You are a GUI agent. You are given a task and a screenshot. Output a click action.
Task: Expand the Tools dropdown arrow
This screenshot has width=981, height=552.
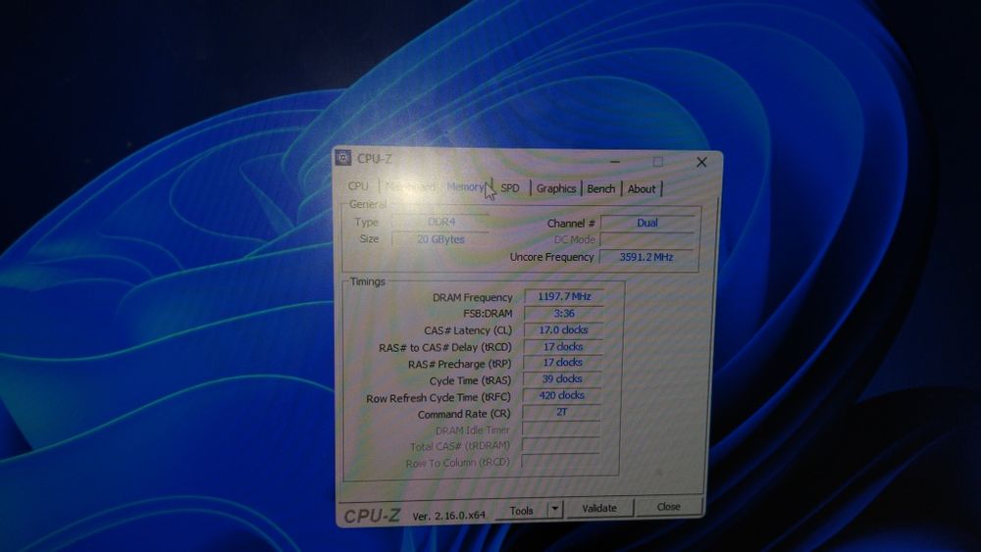pyautogui.click(x=555, y=510)
